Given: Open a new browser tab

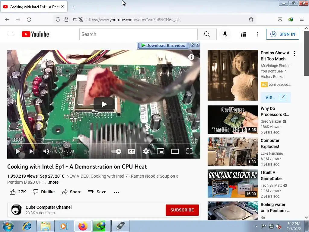Looking at the screenshot, I should [x=74, y=7].
